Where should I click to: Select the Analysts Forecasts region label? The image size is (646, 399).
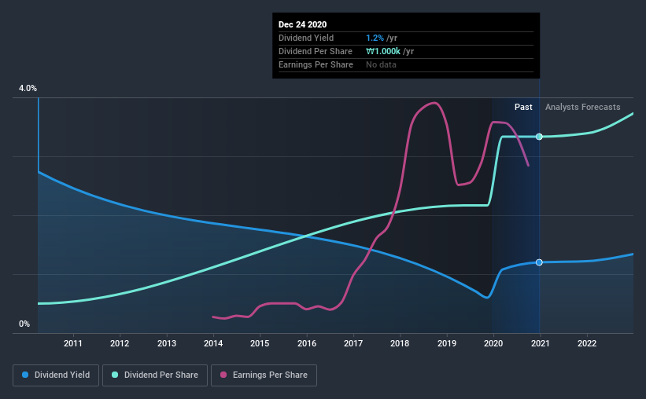[582, 107]
